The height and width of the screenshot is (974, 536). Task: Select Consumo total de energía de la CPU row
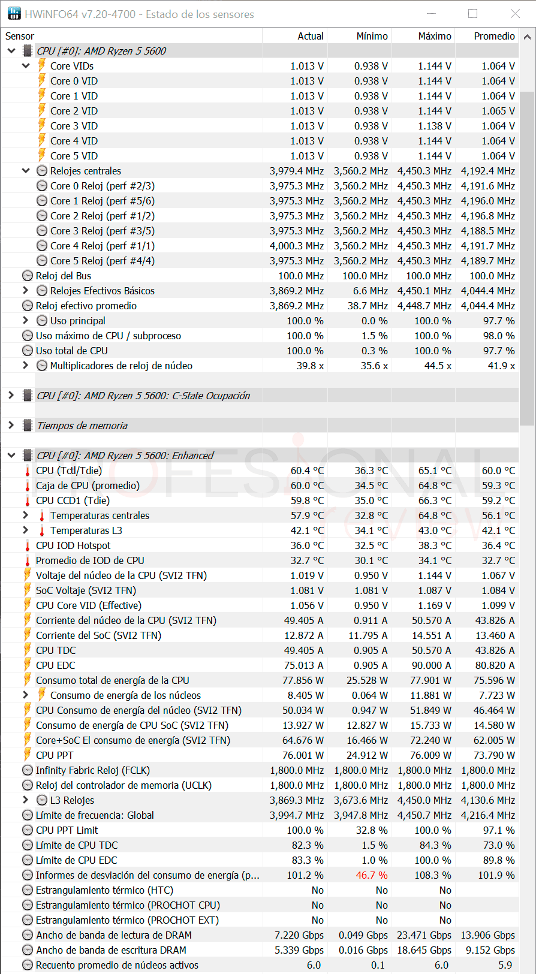pos(260,680)
